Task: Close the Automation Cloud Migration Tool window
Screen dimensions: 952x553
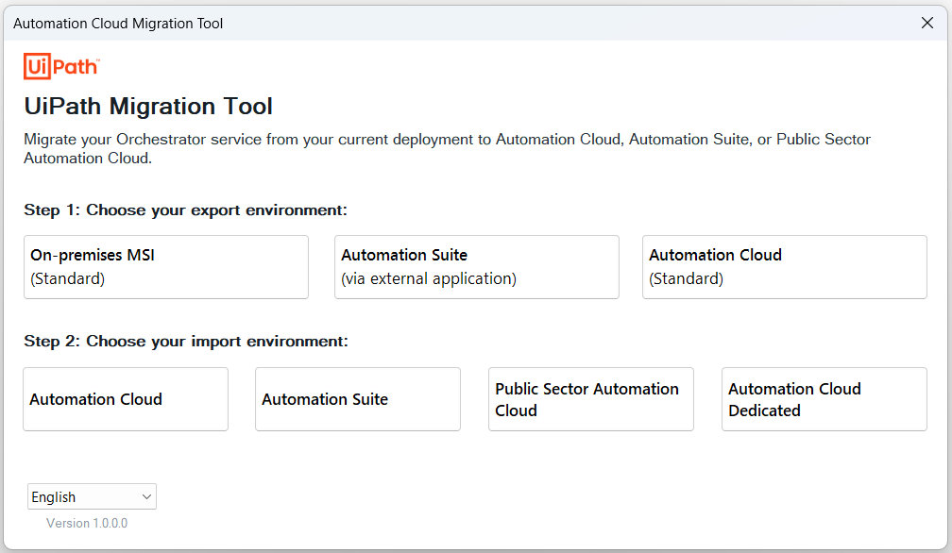Action: [926, 24]
